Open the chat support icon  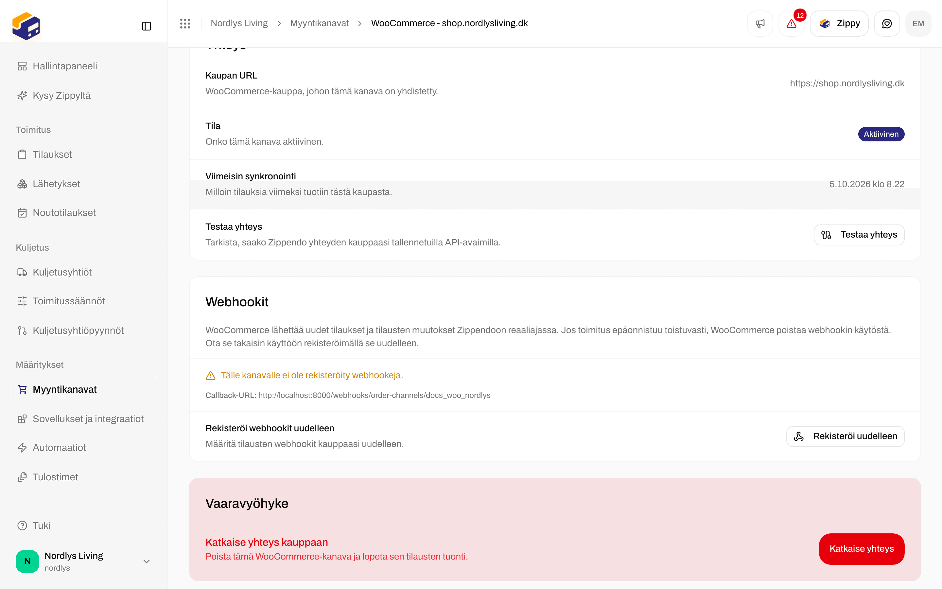[x=887, y=23]
